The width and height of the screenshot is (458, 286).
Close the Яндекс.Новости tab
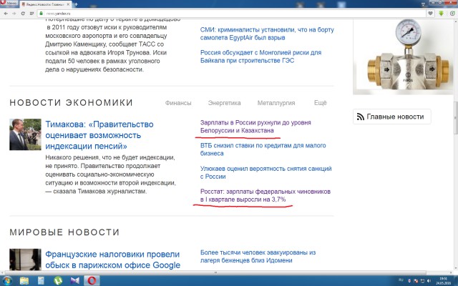click(69, 4)
